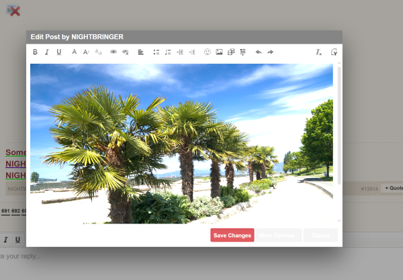
Task: Redo the last undone edit
Action: 270,52
